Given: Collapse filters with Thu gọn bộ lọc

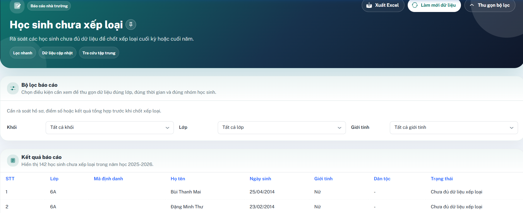Looking at the screenshot, I should (x=490, y=5).
